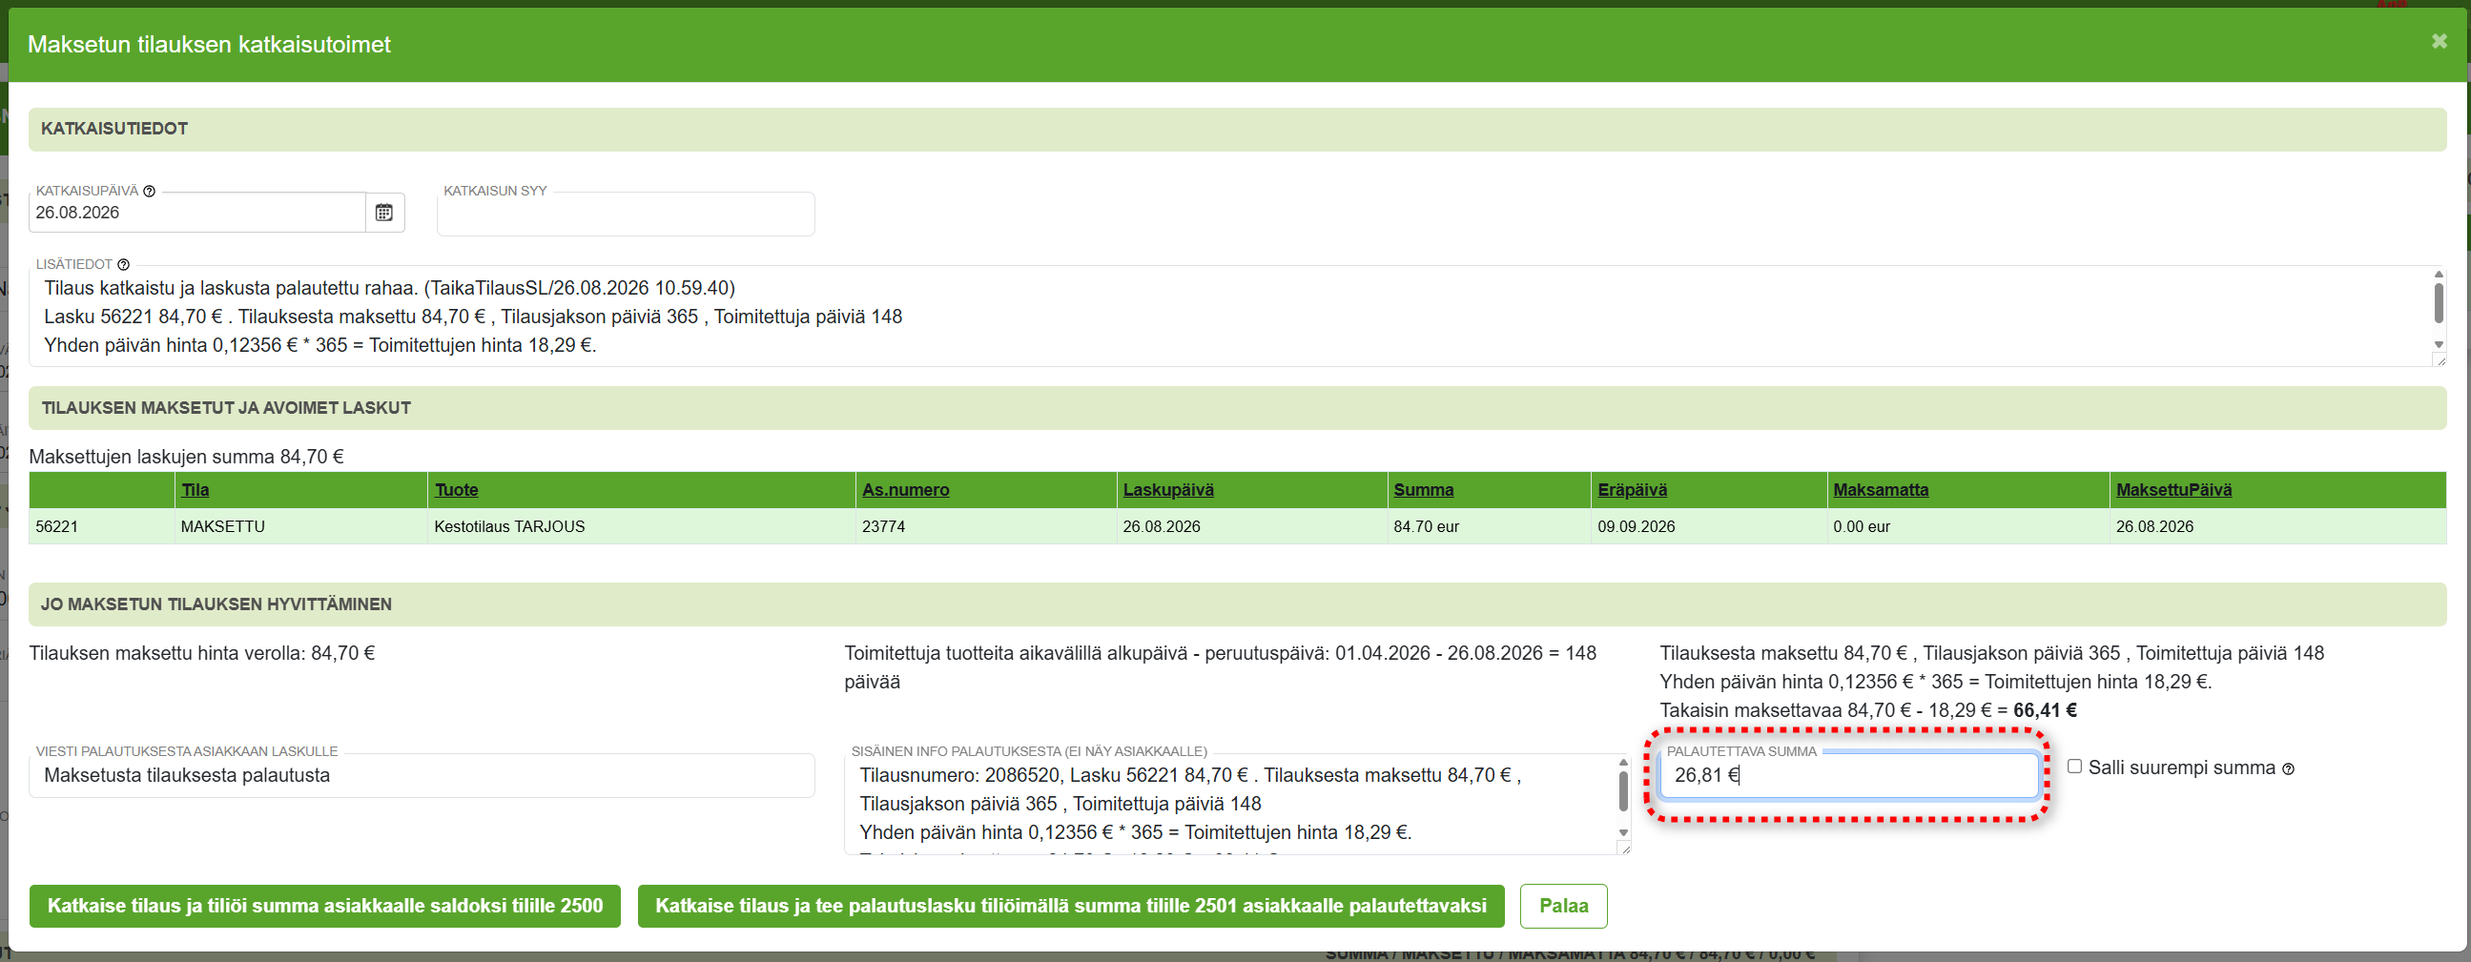Click the bold 66,41 € refund amount
Viewport: 2471px width, 962px height.
pos(2045,710)
